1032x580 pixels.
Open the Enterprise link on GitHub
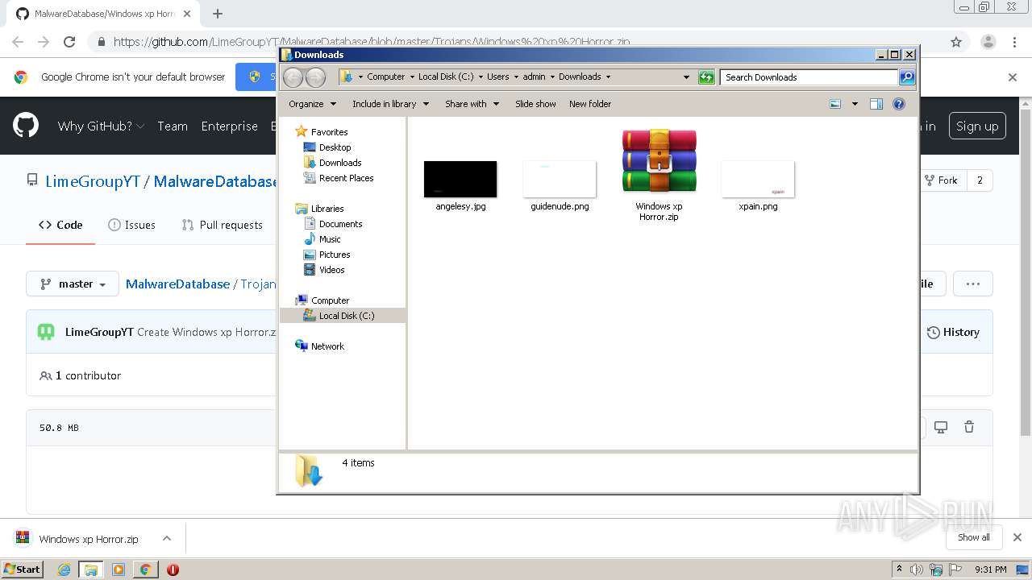(x=230, y=126)
